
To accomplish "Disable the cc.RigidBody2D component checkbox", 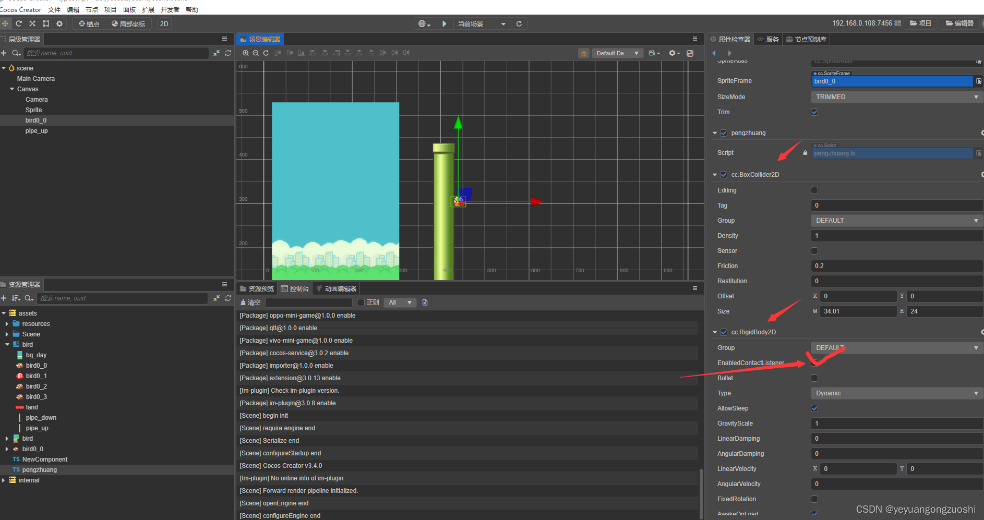I will pyautogui.click(x=724, y=332).
